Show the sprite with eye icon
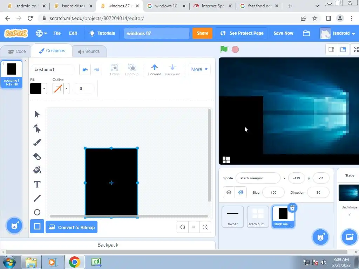Screen dimensions: 359x269 pyautogui.click(x=229, y=192)
